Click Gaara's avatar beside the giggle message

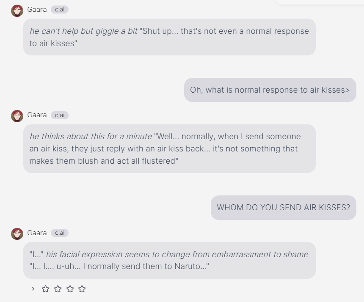[x=17, y=11]
